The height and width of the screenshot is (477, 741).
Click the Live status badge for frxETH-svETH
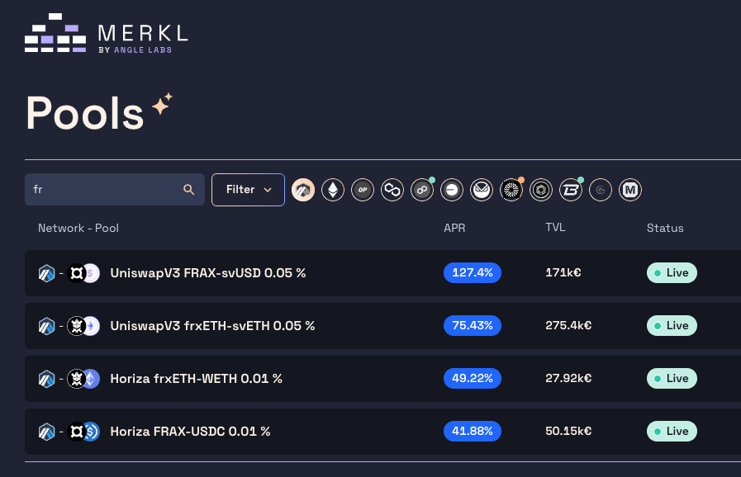tap(672, 326)
